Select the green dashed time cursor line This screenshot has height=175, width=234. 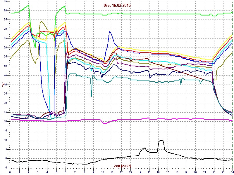point(232,84)
